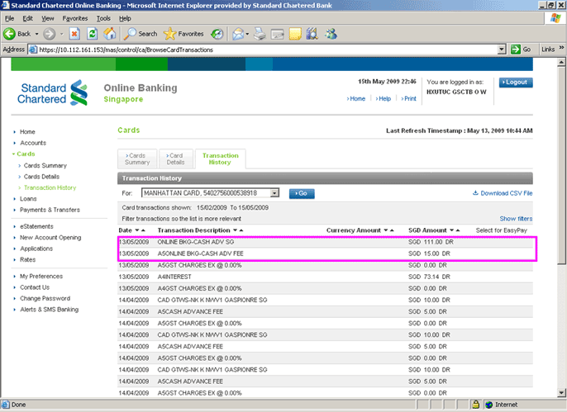Click the Research toolbar icon

click(x=312, y=34)
